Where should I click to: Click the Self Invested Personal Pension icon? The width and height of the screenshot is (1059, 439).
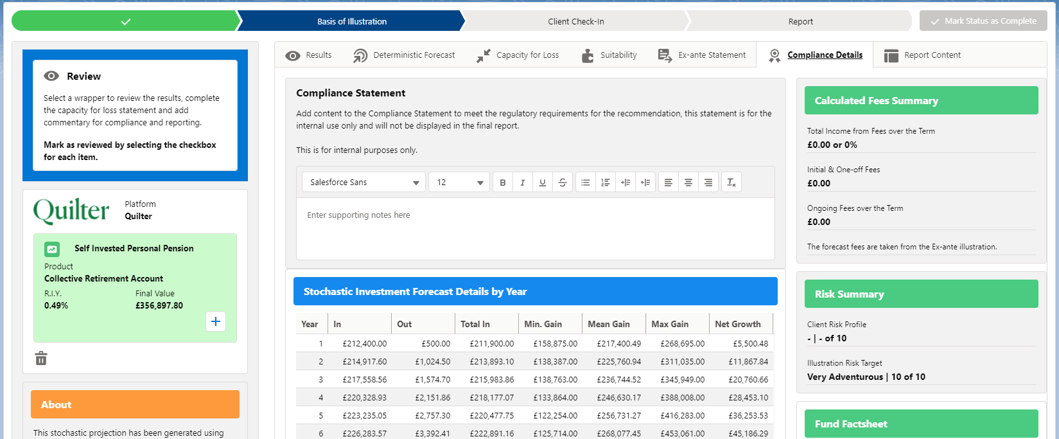tap(52, 249)
